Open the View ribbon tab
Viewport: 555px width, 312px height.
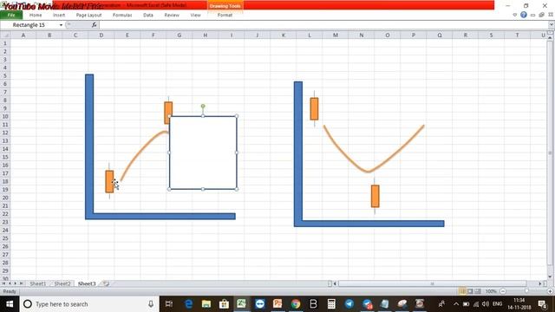click(195, 15)
